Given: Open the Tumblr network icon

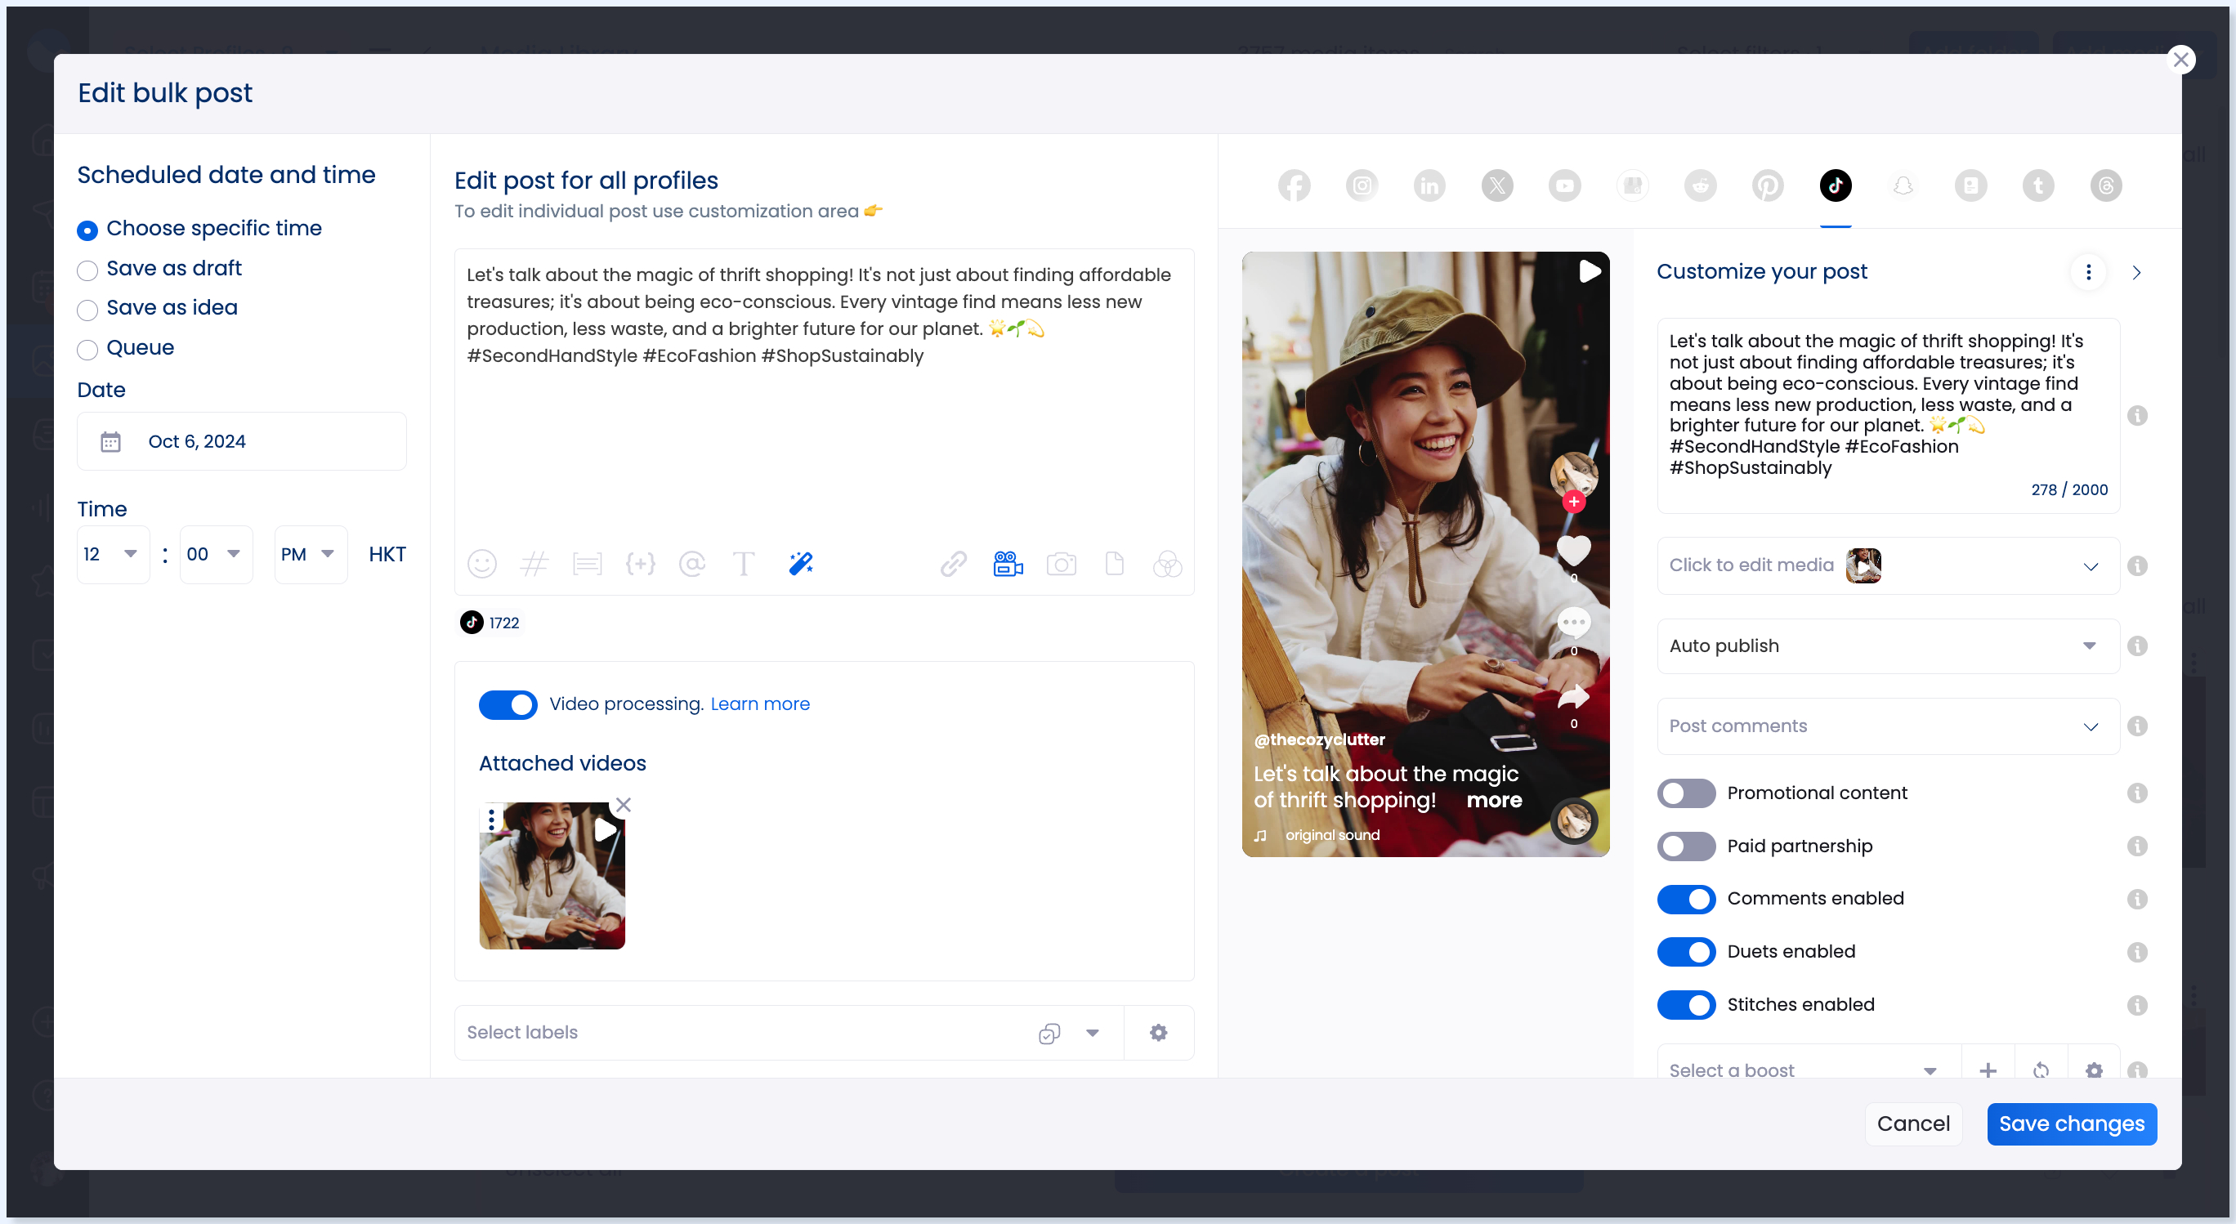Looking at the screenshot, I should [x=2039, y=185].
